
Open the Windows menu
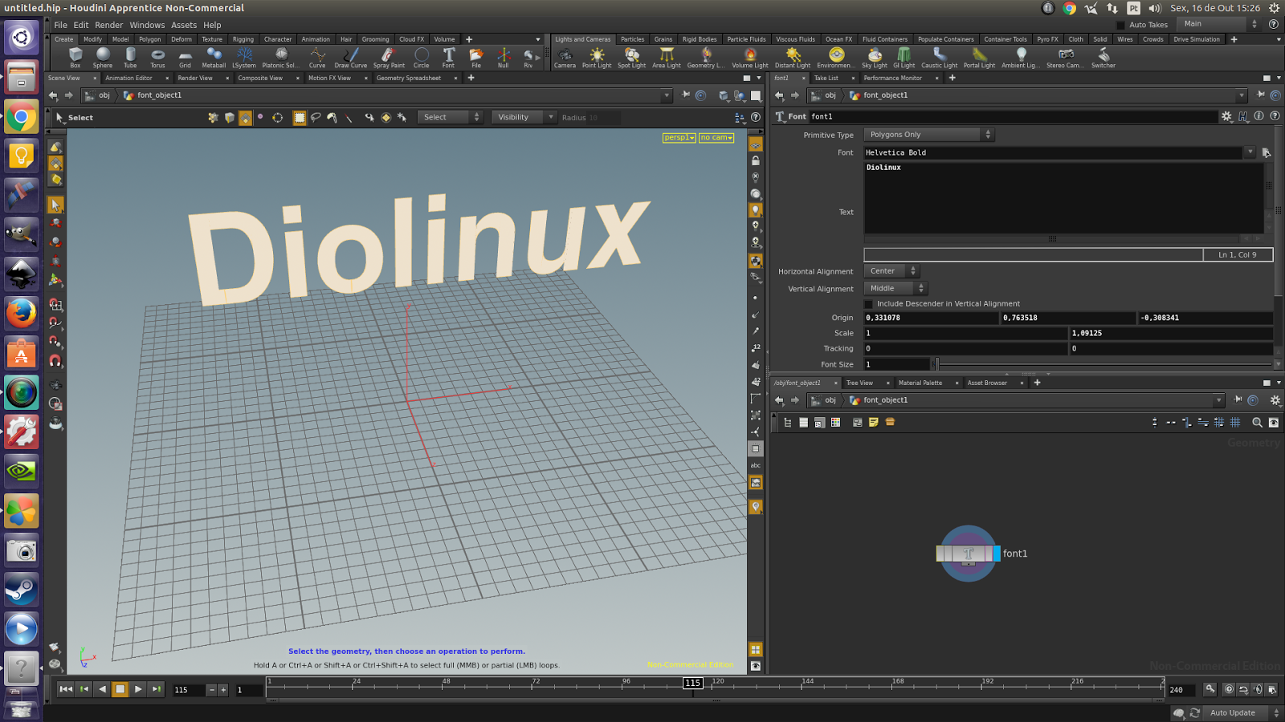(x=147, y=25)
